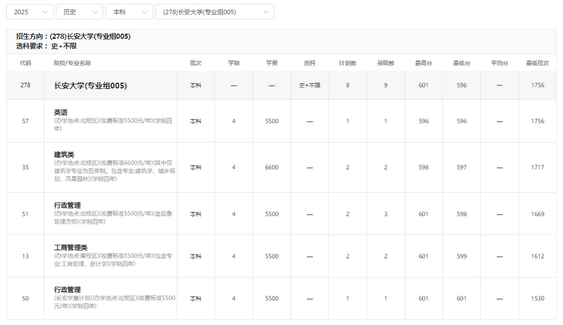Click the 批次 column header
The image size is (563, 325).
195,63
